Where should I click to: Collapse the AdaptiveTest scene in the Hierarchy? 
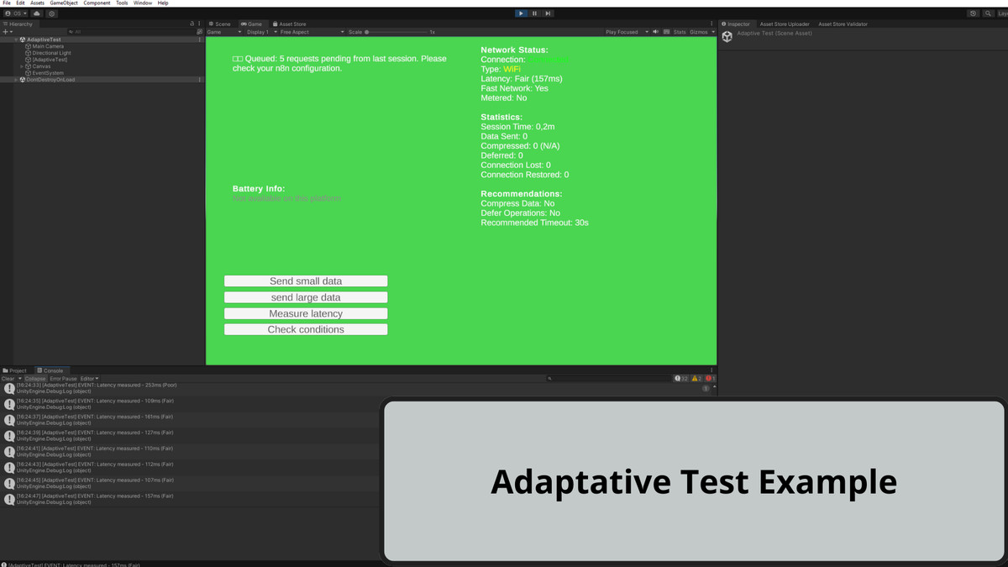point(16,39)
